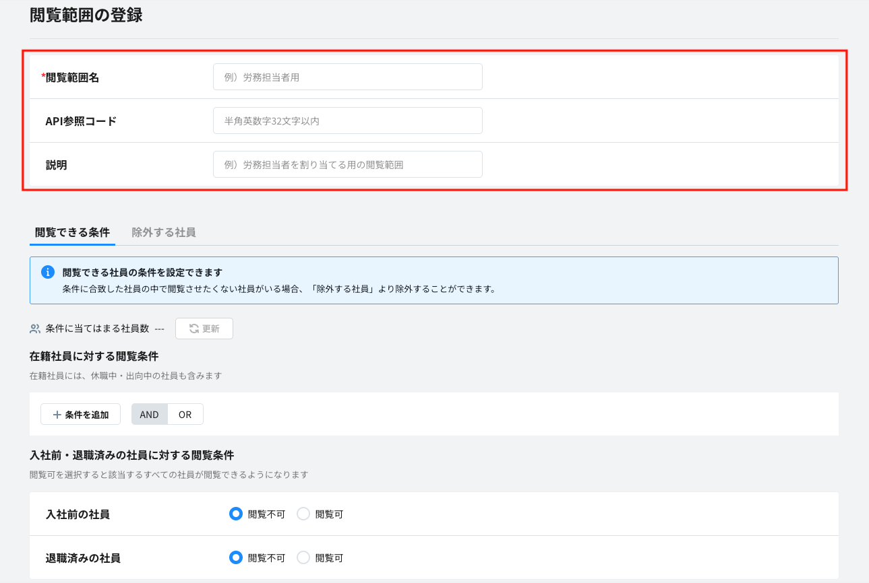The image size is (869, 583).
Task: Switch to the 除外する社員 tab
Action: pos(164,232)
